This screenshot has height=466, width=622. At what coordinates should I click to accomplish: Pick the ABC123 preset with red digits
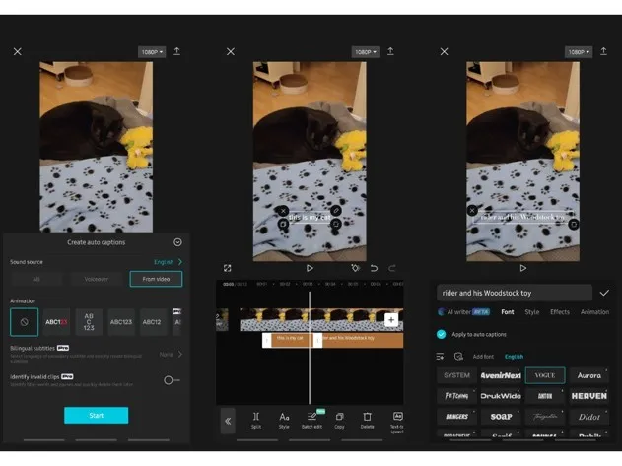point(57,322)
